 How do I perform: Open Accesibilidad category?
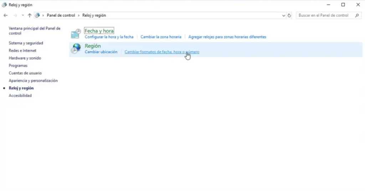20,95
